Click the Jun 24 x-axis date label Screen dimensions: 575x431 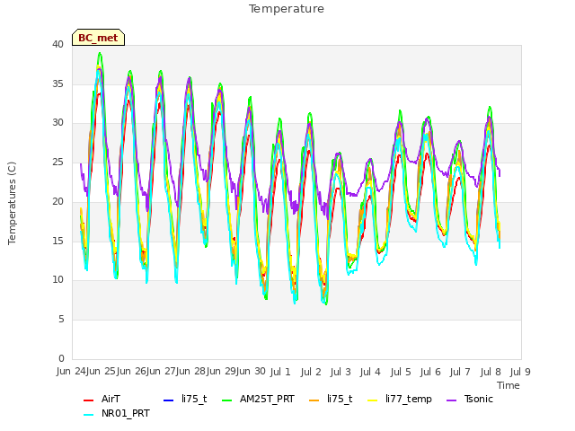coord(71,372)
